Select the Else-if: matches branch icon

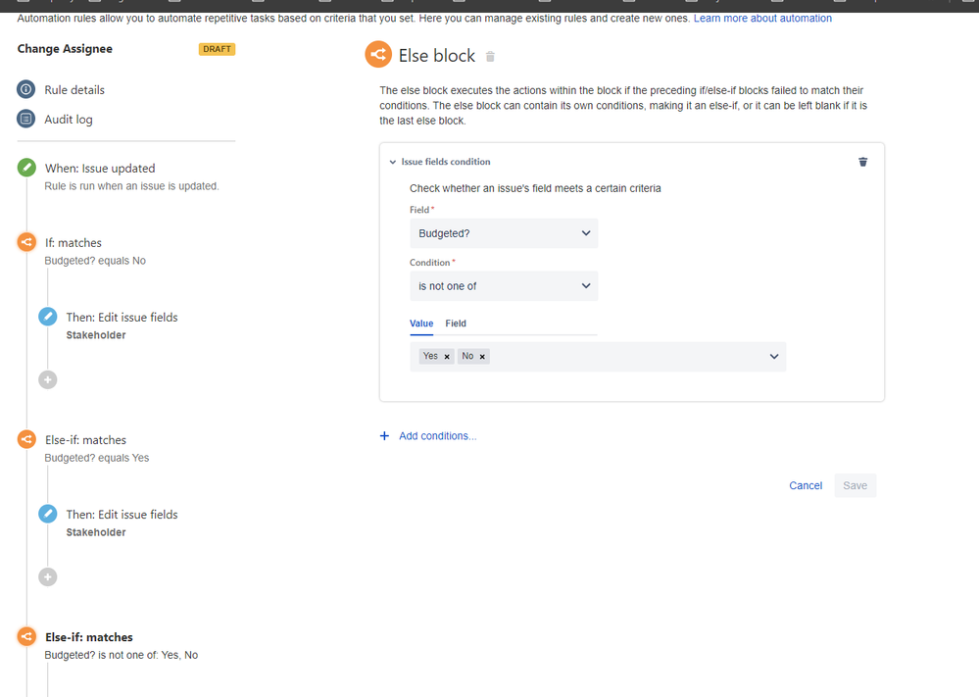(26, 439)
